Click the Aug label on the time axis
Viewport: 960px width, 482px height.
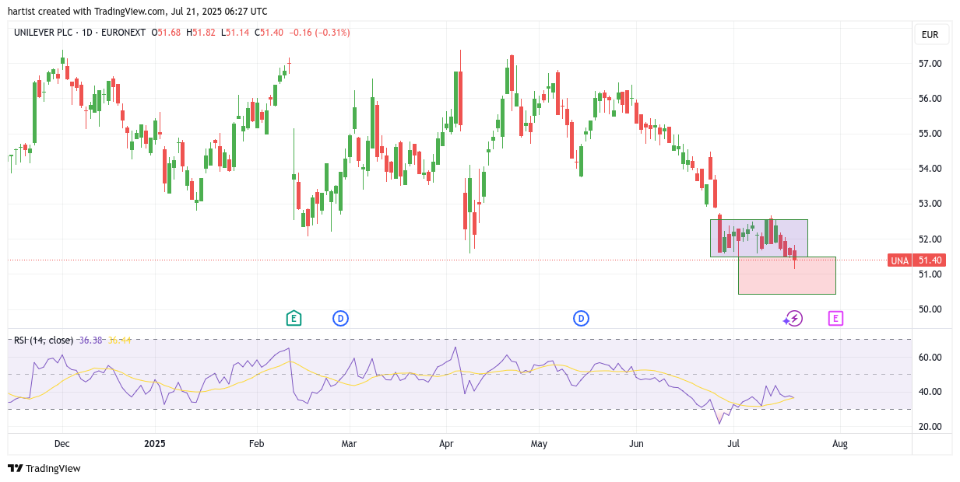click(x=840, y=444)
